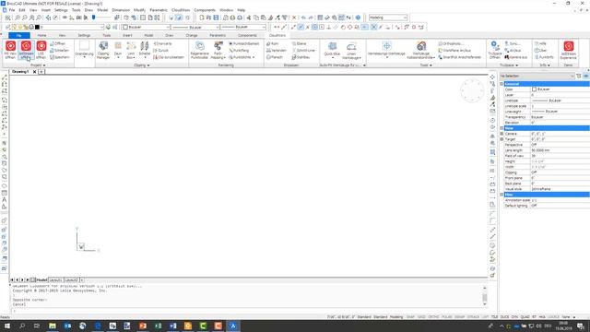This screenshot has height=332, width=590.
Task: Open Linien Werkzeuge tool
Action: coord(351,50)
